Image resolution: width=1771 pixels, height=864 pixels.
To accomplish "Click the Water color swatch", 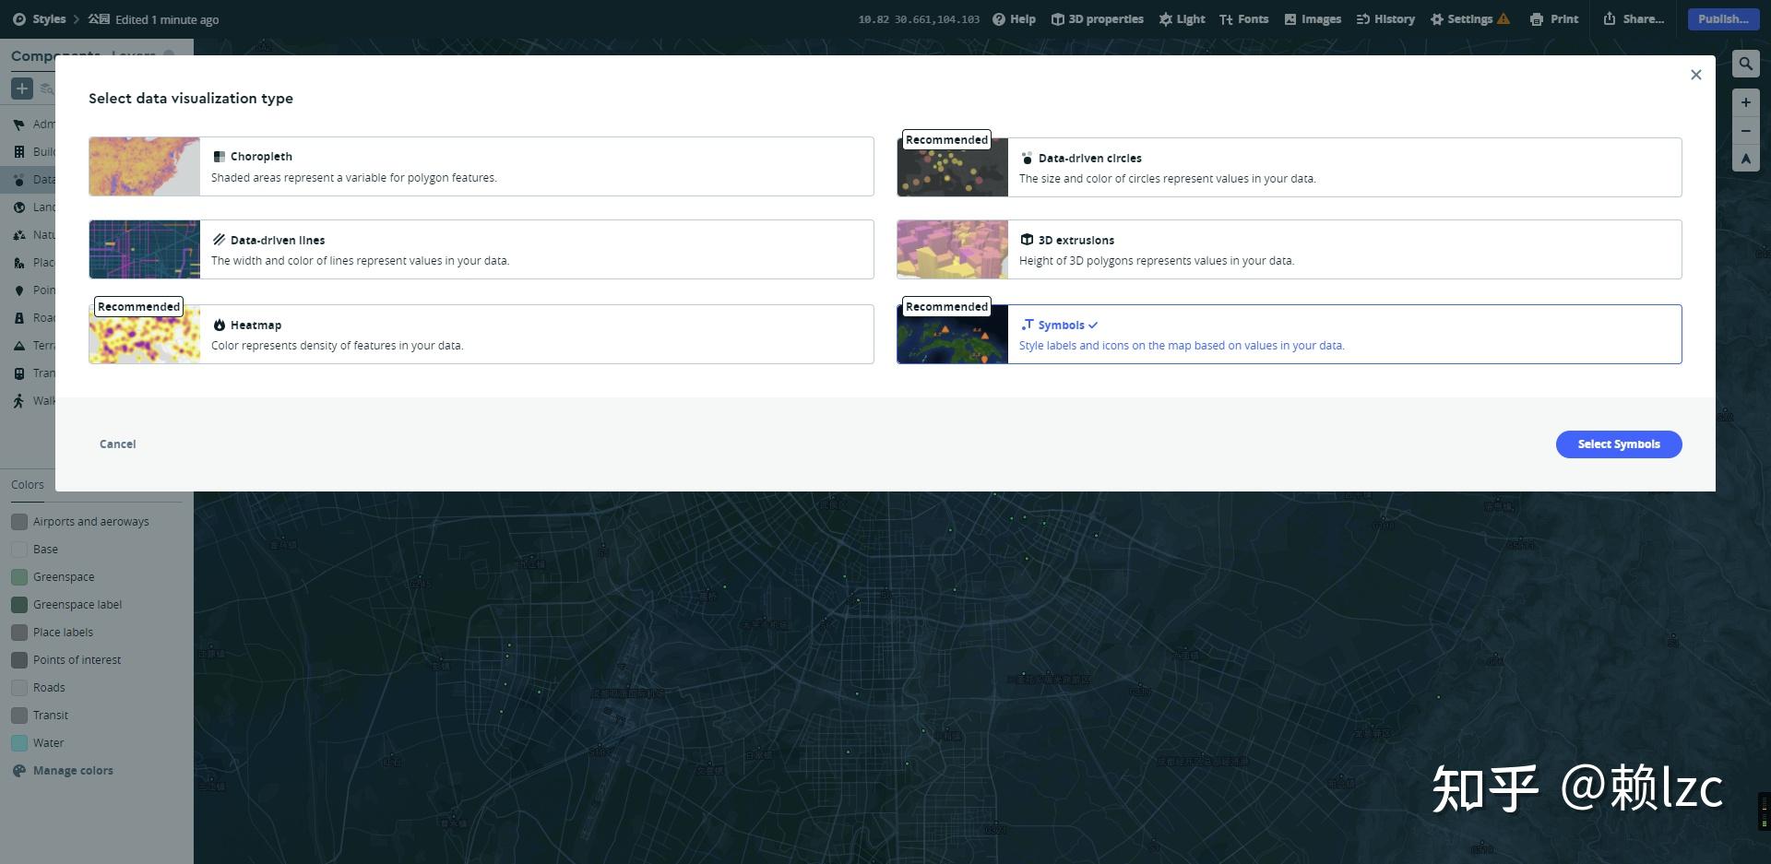I will pyautogui.click(x=19, y=742).
